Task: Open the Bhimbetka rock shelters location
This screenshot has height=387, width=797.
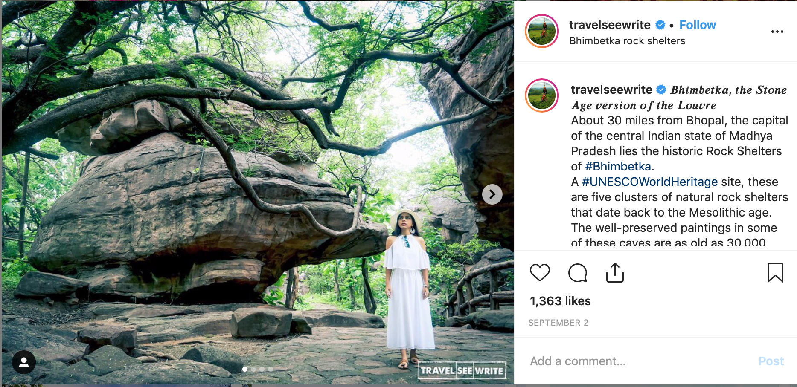Action: click(627, 41)
